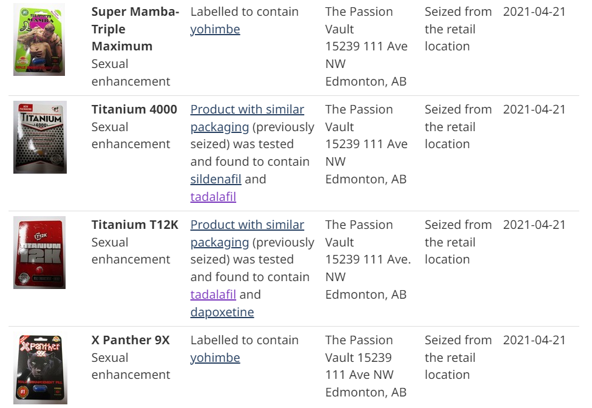
Task: Open Titanium T12K 'Product with similar packaging' link
Action: click(x=247, y=234)
